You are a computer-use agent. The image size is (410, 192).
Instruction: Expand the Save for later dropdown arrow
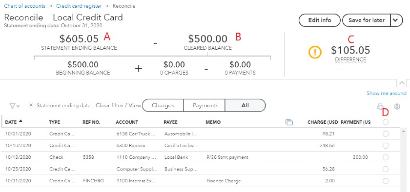pyautogui.click(x=397, y=20)
